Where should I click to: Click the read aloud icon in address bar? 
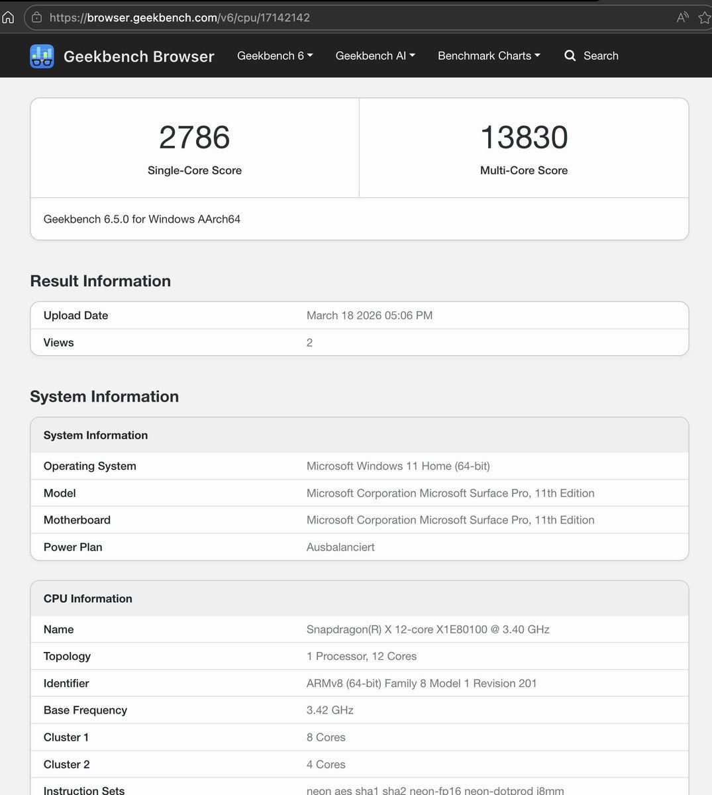pyautogui.click(x=682, y=18)
